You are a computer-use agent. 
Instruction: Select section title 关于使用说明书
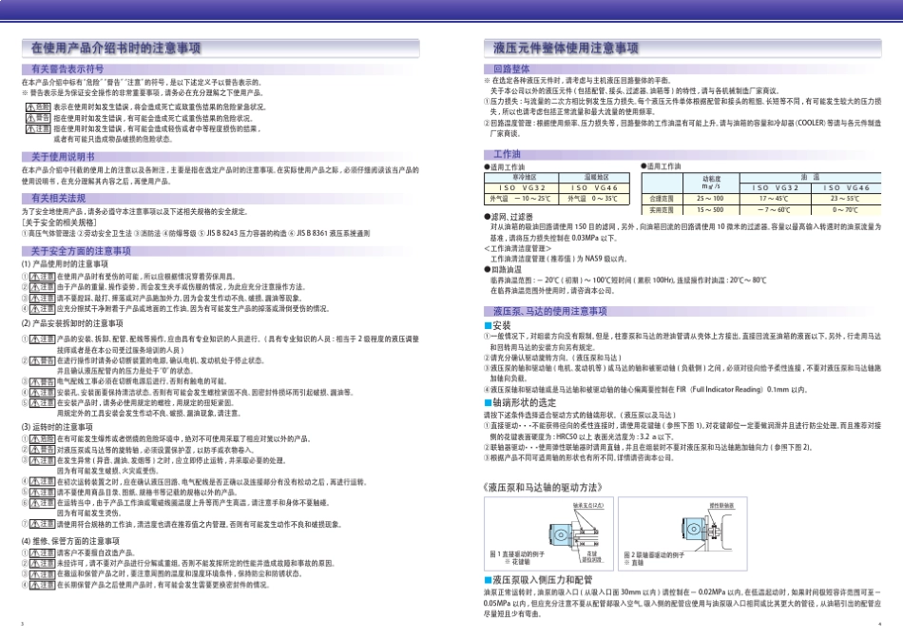click(x=63, y=157)
